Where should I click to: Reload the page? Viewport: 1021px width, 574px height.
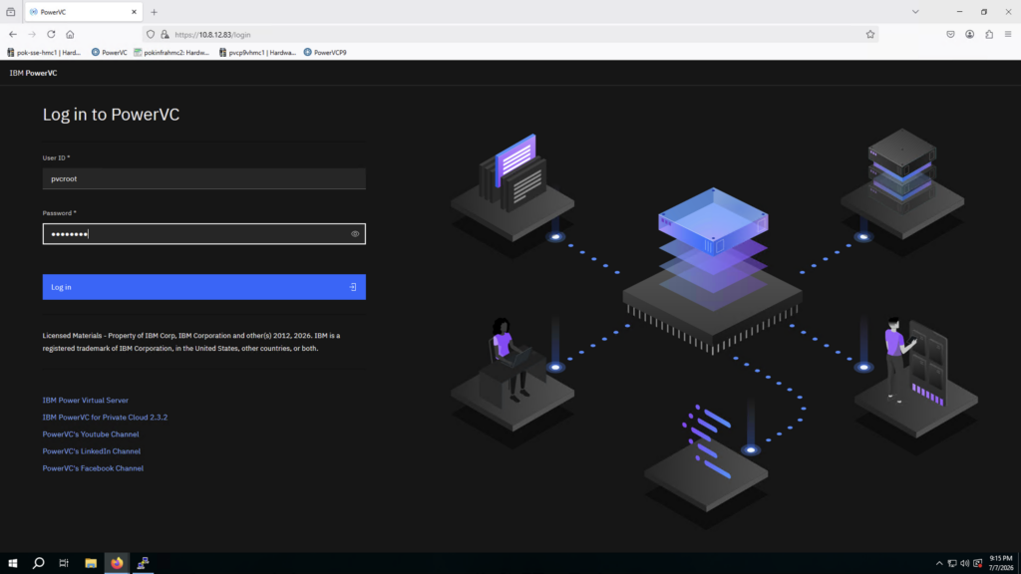pos(51,35)
